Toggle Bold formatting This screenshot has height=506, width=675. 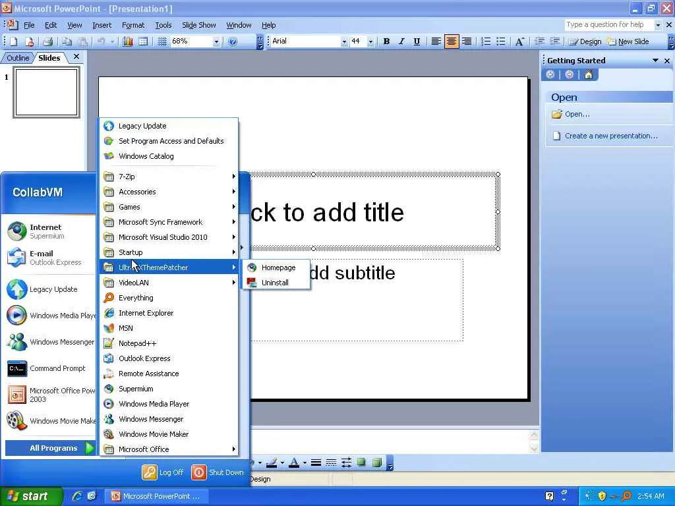386,42
